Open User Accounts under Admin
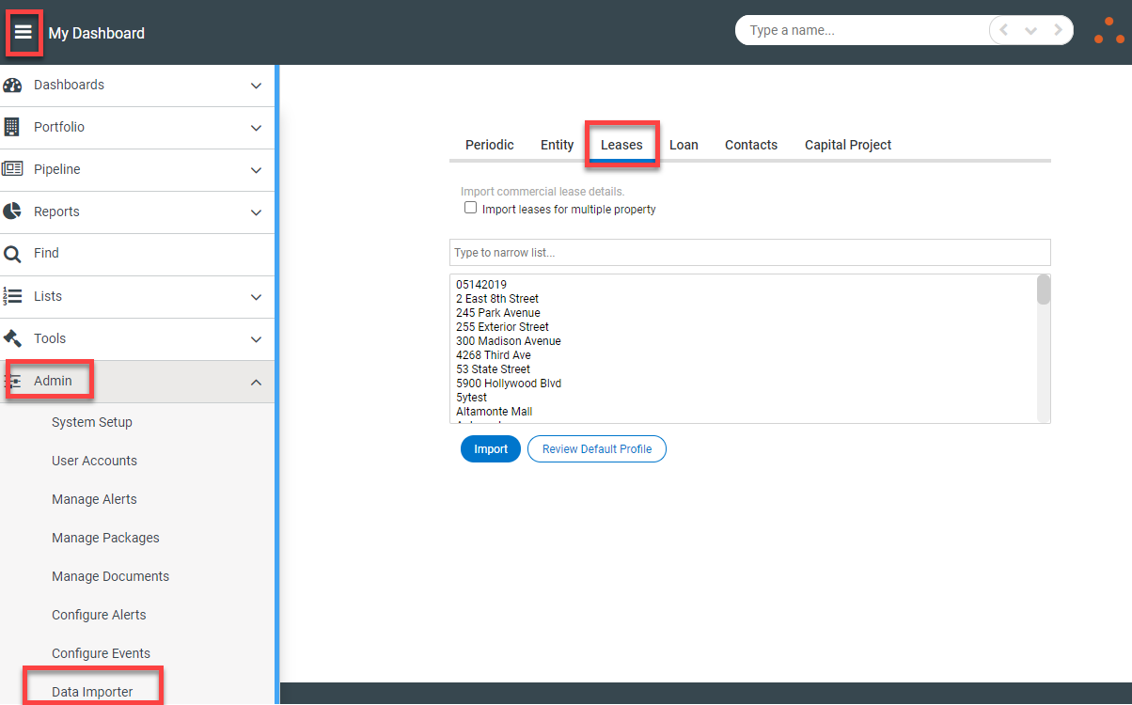 [x=94, y=461]
